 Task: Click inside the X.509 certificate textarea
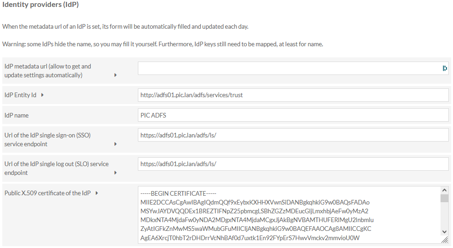290,215
